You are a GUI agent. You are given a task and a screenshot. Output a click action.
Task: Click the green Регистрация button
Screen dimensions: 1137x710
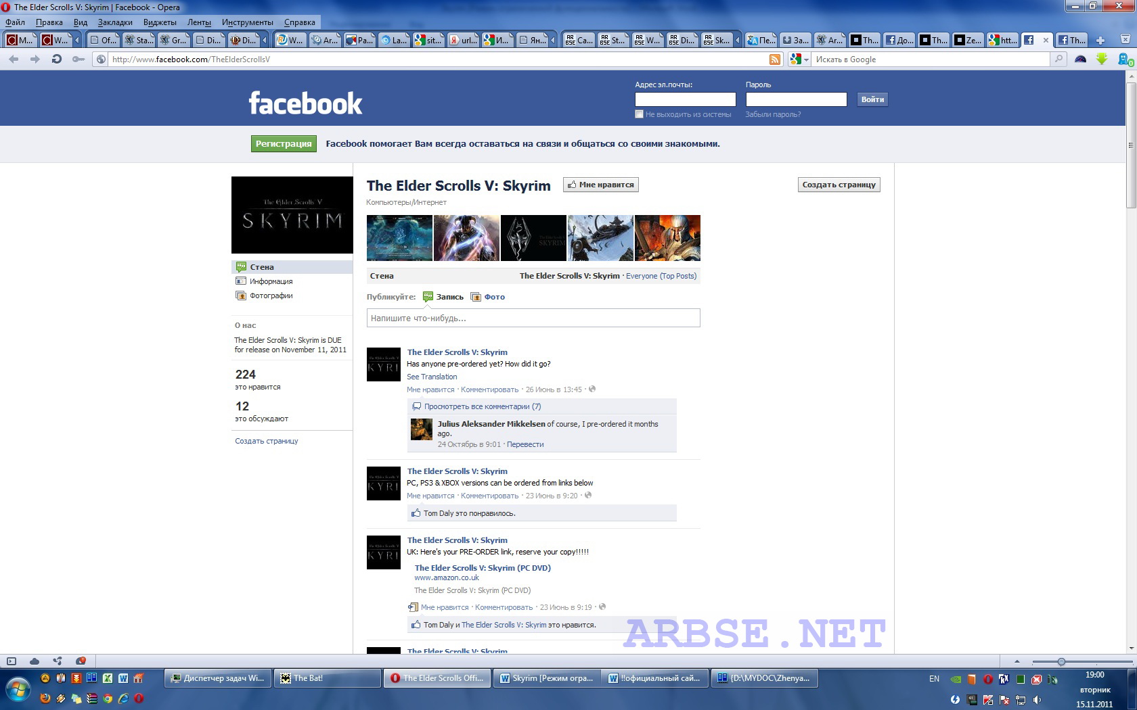(284, 143)
